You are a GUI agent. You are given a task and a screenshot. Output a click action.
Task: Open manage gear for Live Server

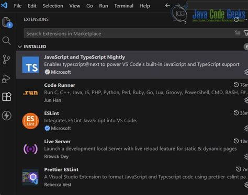pyautogui.click(x=246, y=157)
